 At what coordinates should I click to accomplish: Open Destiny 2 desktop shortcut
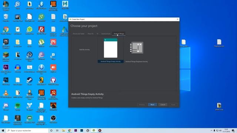tap(30, 106)
